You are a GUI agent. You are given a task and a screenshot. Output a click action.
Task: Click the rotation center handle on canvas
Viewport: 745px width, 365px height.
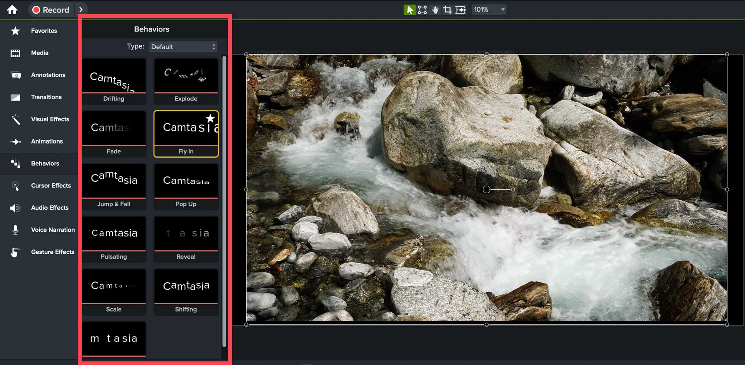click(487, 189)
